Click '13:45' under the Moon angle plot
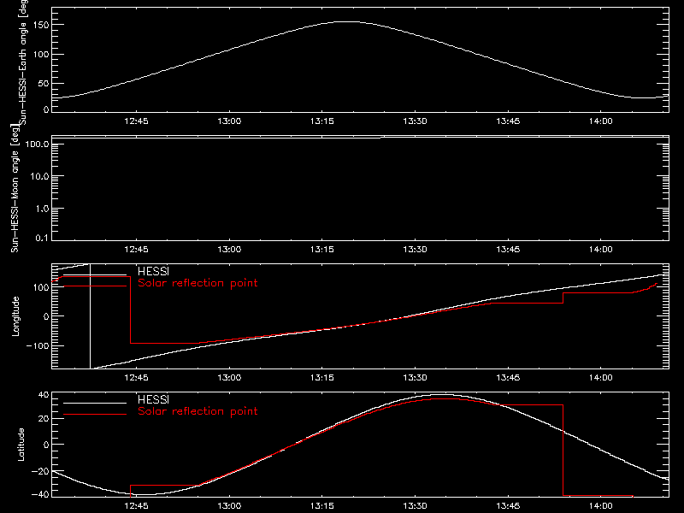 tap(508, 250)
